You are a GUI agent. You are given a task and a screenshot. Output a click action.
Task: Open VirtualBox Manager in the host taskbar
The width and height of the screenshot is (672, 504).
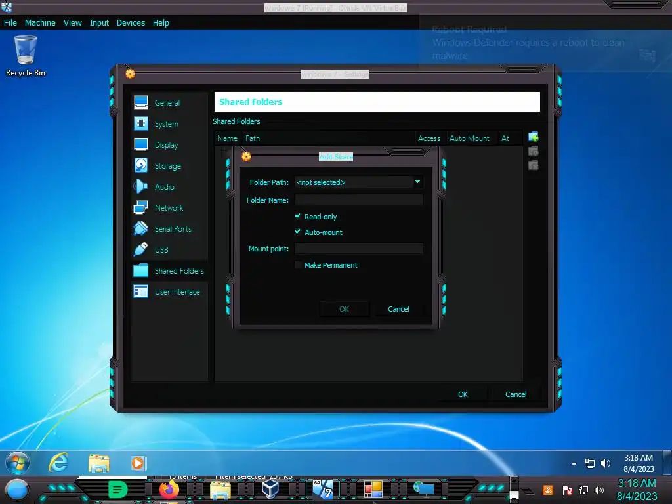[270, 490]
